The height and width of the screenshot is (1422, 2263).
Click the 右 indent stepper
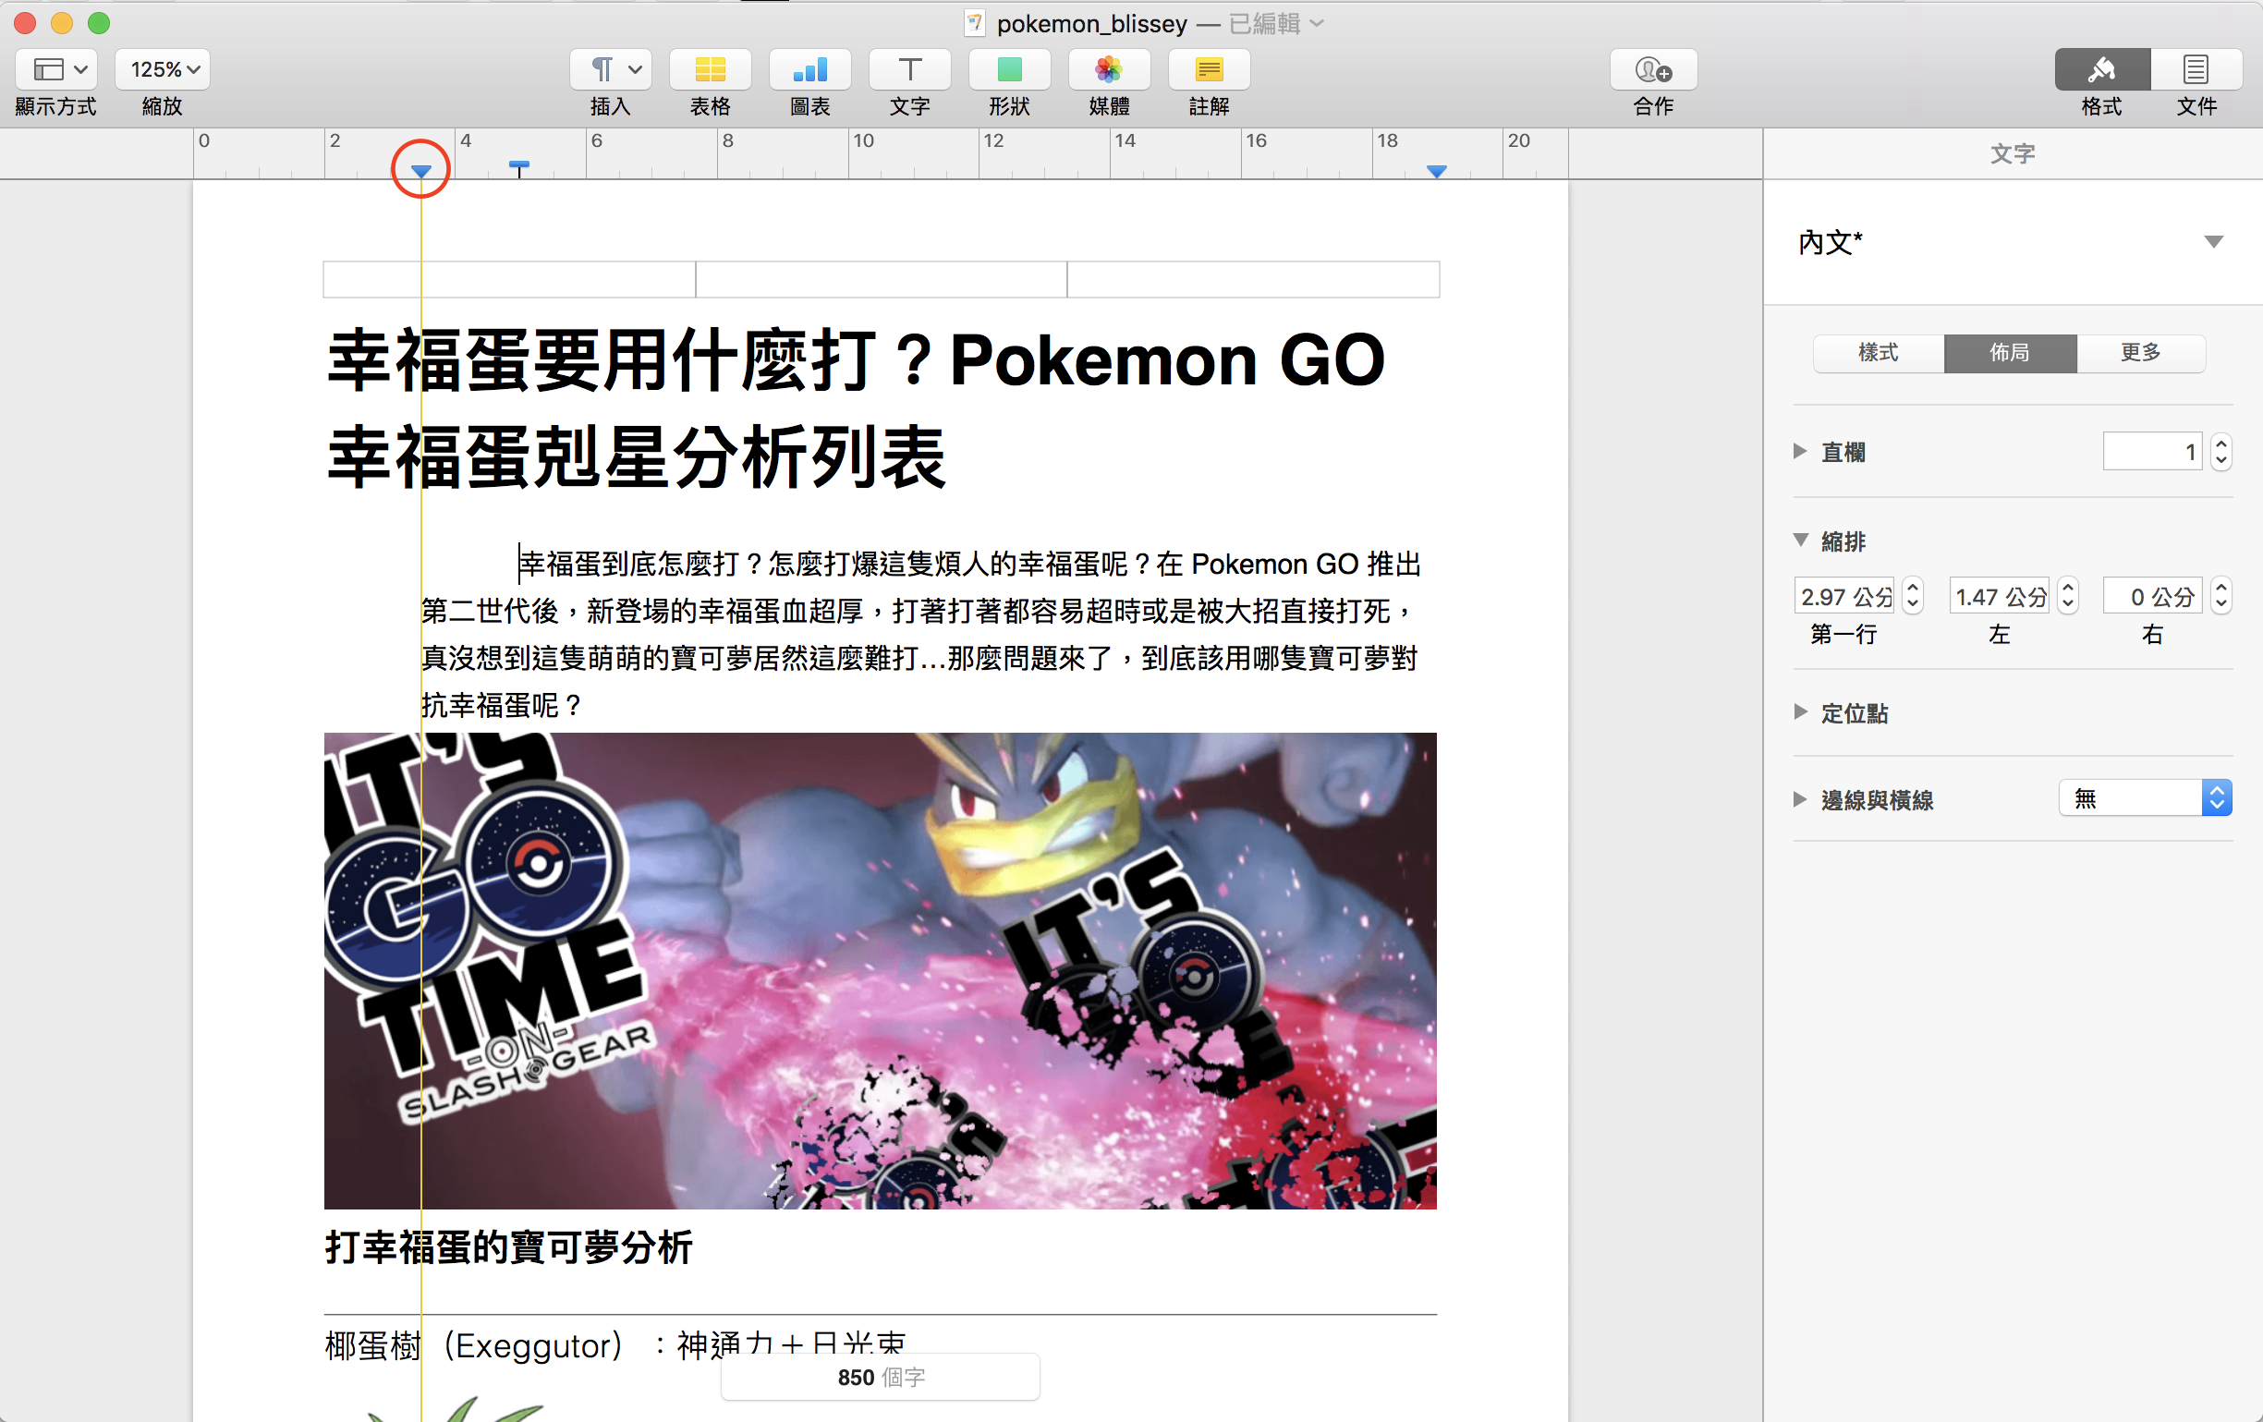pos(2221,596)
